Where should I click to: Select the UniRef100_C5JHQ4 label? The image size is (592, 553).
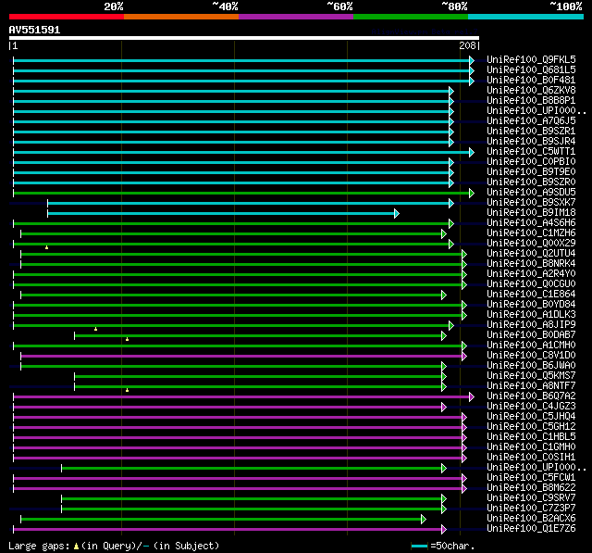[531, 417]
